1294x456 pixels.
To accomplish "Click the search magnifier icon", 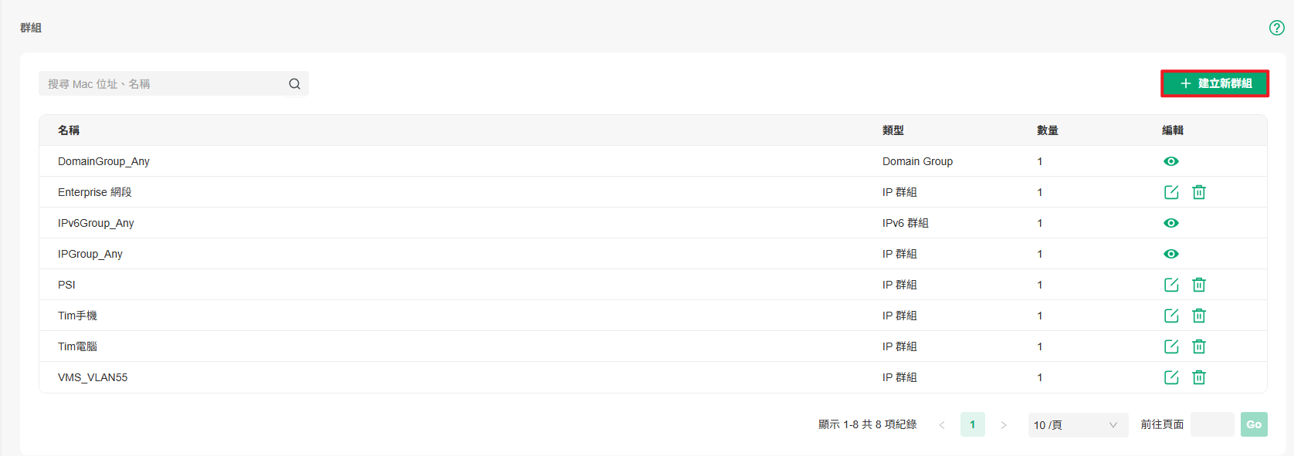I will tap(295, 84).
